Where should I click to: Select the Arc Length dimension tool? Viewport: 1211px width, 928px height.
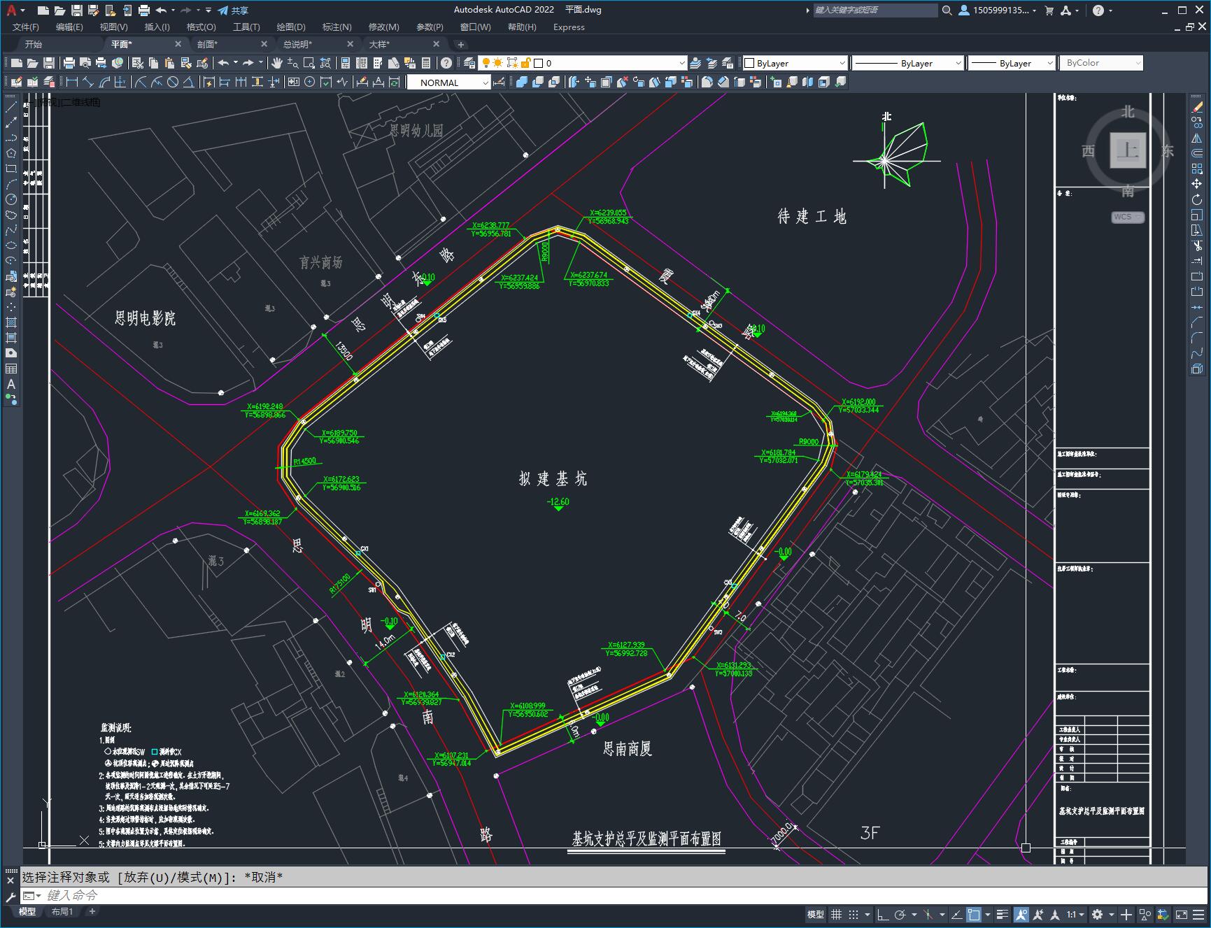[x=104, y=82]
